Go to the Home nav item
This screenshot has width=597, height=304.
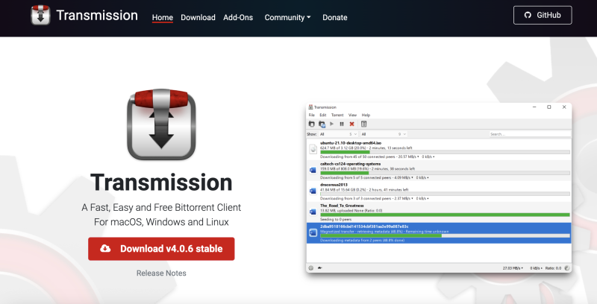[163, 17]
